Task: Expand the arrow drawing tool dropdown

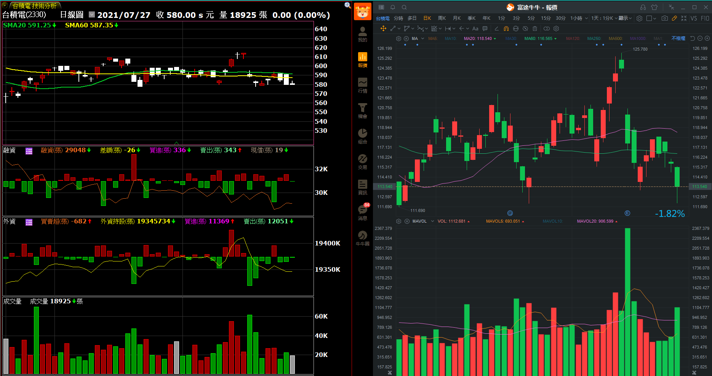Action: [x=467, y=29]
